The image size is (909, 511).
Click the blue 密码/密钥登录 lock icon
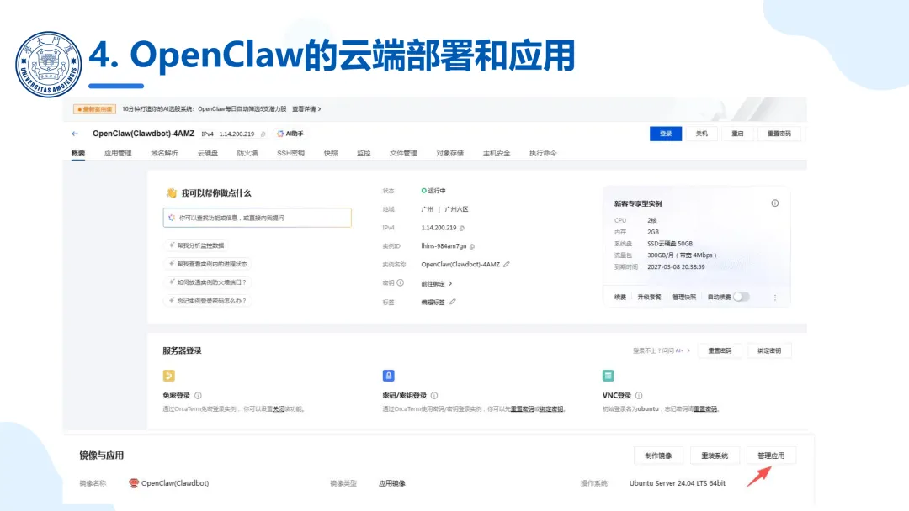(x=388, y=376)
